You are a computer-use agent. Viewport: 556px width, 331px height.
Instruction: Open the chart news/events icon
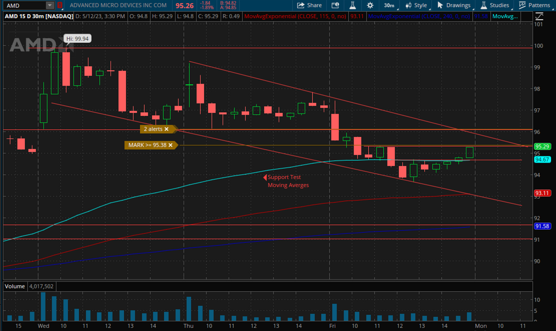pyautogui.click(x=335, y=5)
